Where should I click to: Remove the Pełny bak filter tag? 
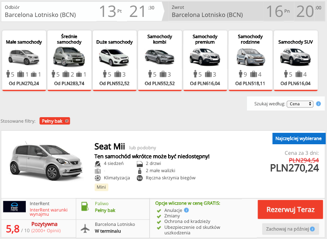(x=67, y=121)
